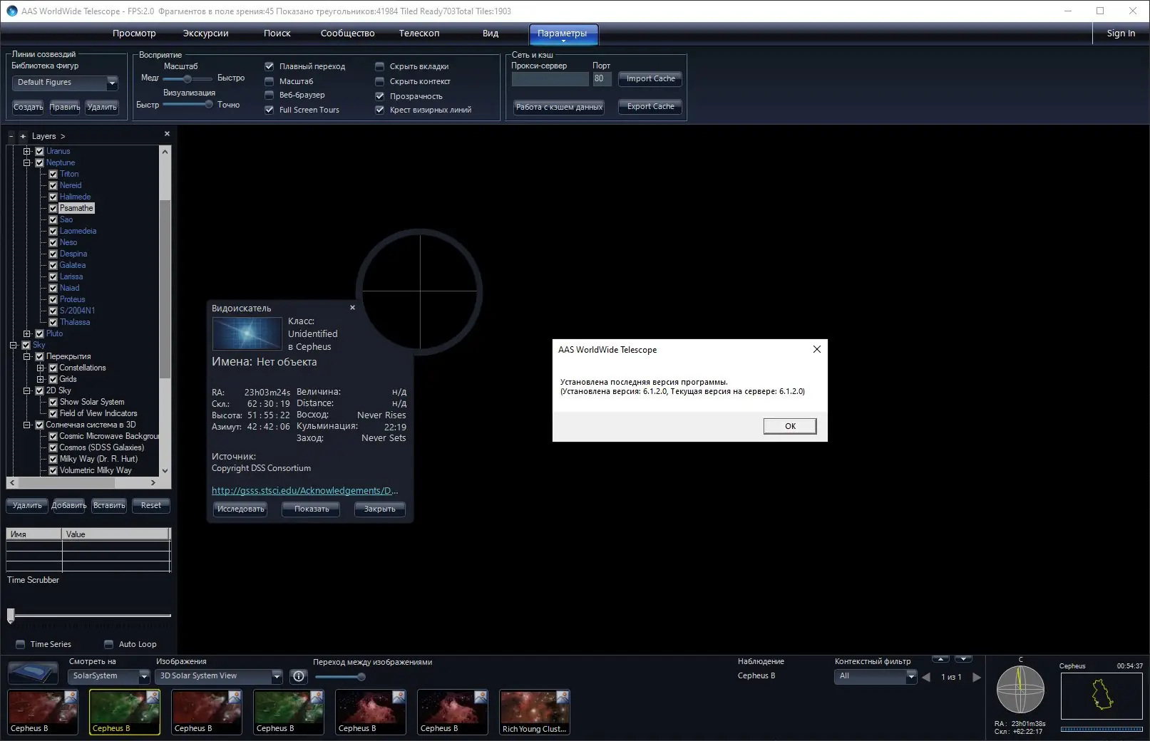Select the Rich Young Cluster thumbnail
Viewport: 1150px width, 741px height.
534,712
